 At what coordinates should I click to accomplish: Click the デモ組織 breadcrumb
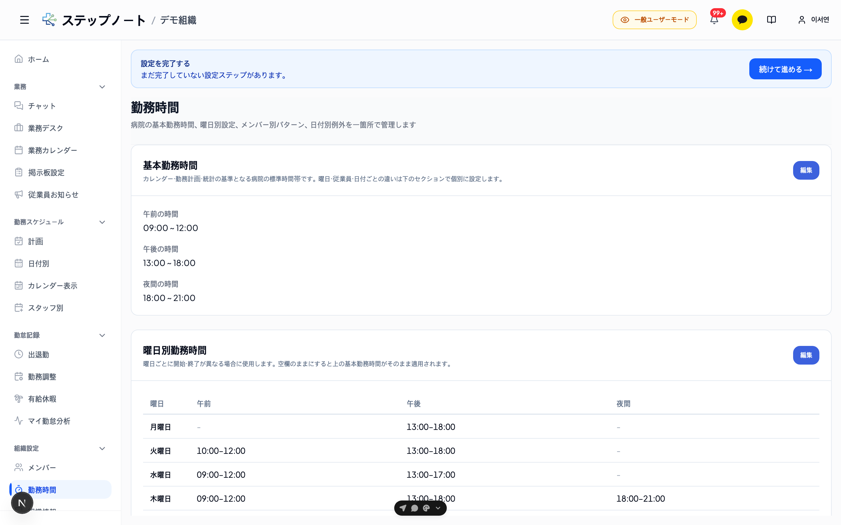tap(178, 20)
